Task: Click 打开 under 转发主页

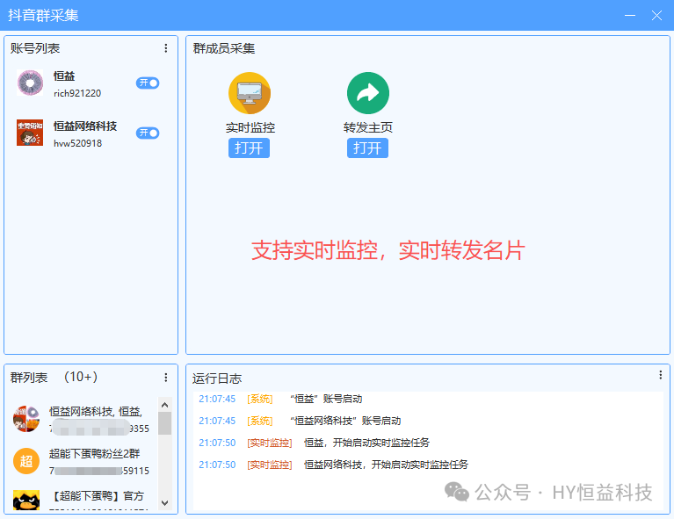Action: (x=367, y=148)
